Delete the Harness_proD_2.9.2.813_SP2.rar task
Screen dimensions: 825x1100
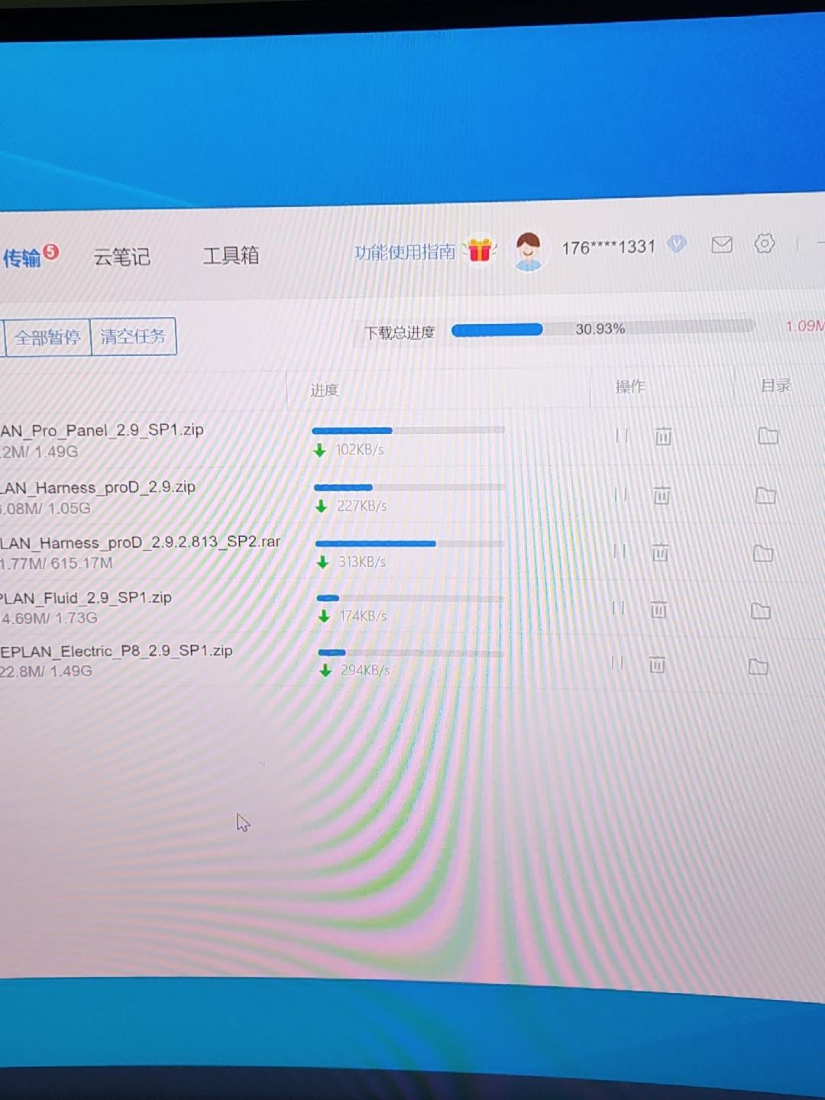pyautogui.click(x=660, y=552)
